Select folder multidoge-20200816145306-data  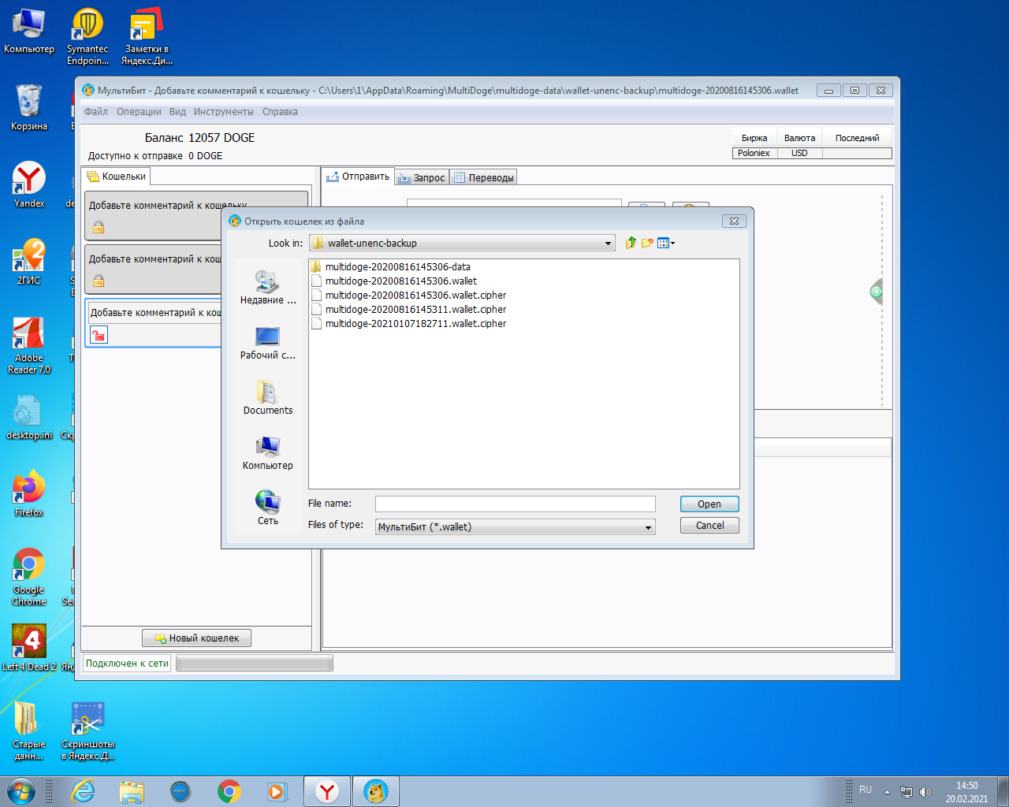(x=391, y=267)
